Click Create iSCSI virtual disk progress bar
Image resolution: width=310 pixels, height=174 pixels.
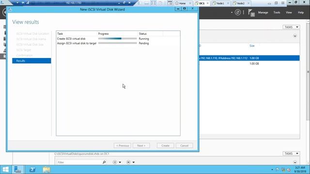(117, 39)
